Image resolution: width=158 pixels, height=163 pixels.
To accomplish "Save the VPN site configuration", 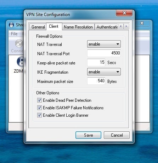I will (88, 135).
